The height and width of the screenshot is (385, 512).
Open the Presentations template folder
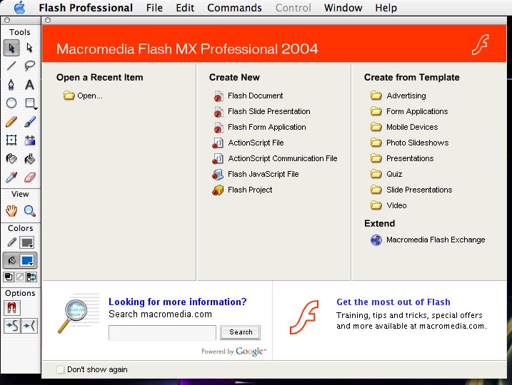click(402, 158)
